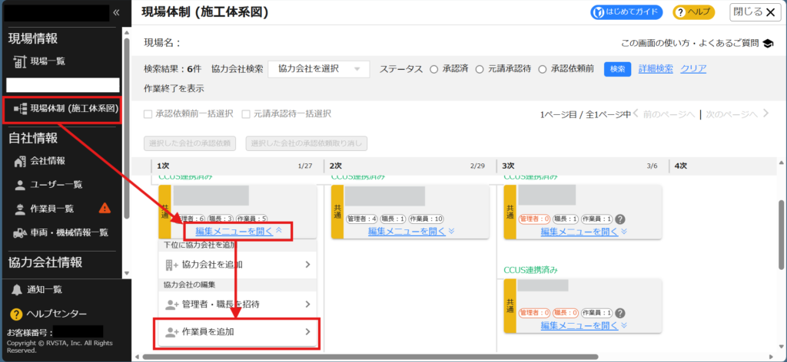The height and width of the screenshot is (362, 787).
Task: Expand 編集メニューを開く on the 3次 card with 職長：1
Action: [x=584, y=231]
